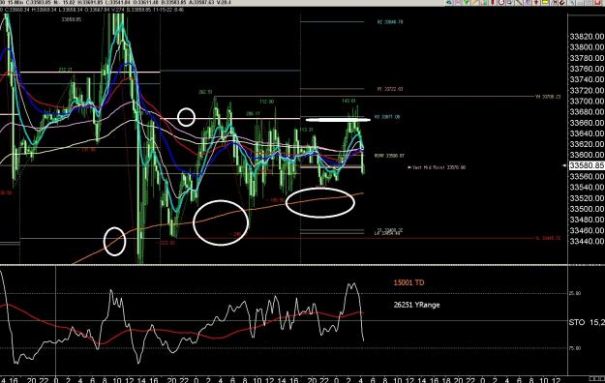Click the STO indicator label

tap(577, 322)
